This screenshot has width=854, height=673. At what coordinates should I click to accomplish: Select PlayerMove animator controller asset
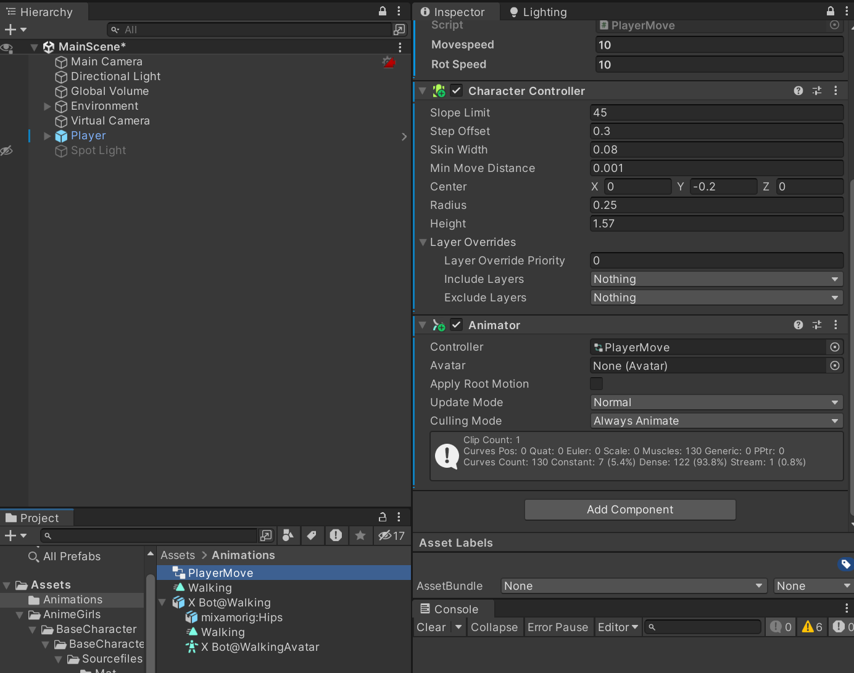[x=284, y=573]
